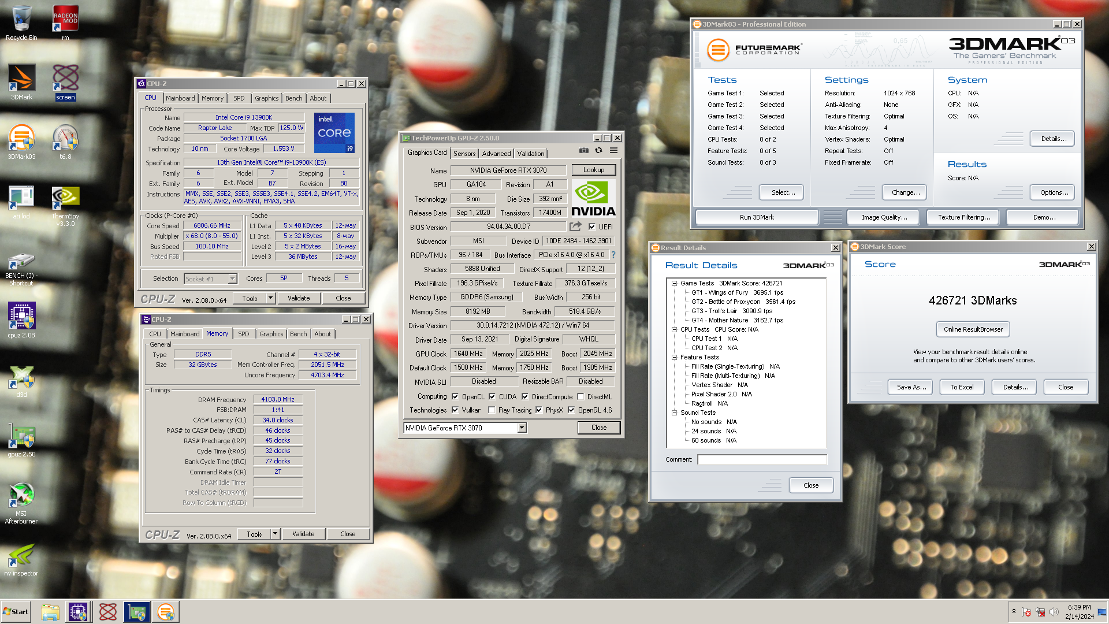Toggle the OpenGL 4.6 checkbox
This screenshot has height=624, width=1109.
pos(571,410)
